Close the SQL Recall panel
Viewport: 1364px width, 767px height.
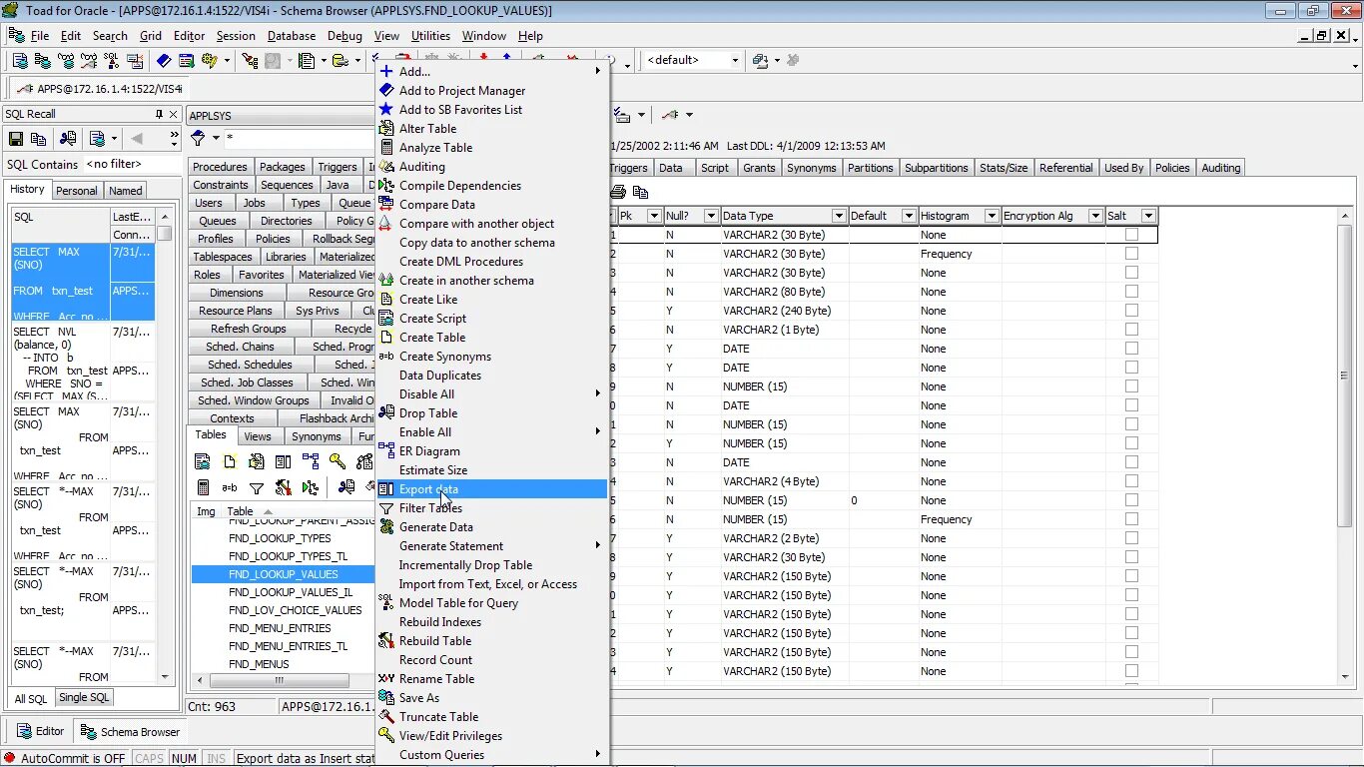[x=173, y=114]
